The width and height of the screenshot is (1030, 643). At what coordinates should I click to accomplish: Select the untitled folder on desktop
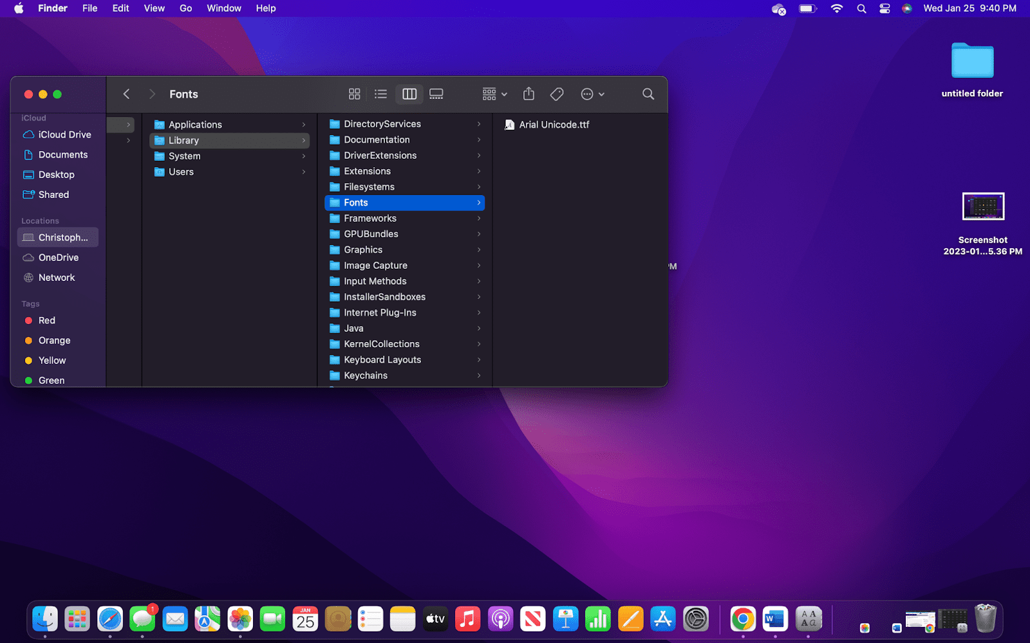point(972,69)
